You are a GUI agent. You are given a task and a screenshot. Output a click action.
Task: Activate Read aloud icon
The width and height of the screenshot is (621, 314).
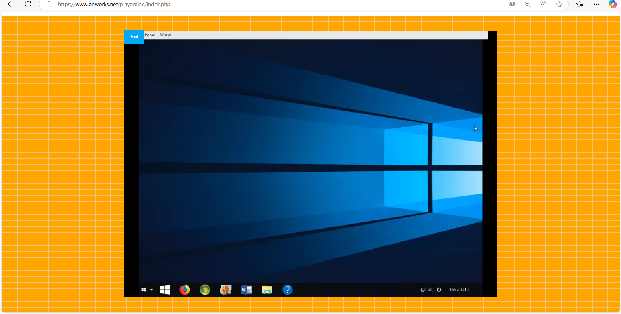click(543, 4)
